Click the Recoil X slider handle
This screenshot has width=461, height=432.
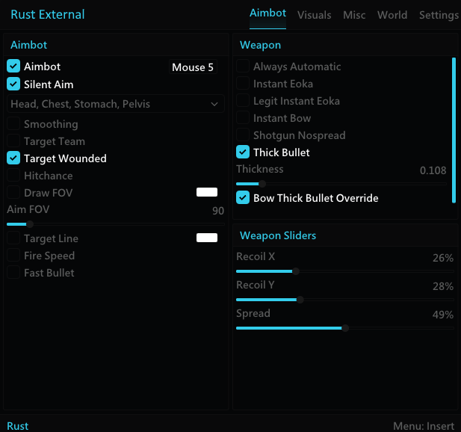[x=296, y=271]
